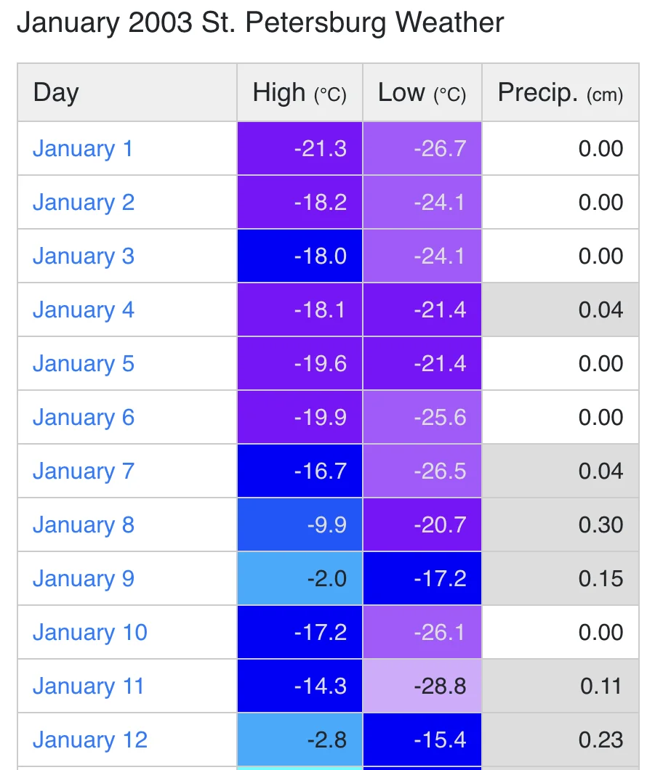The image size is (663, 770).
Task: Open the January 2 link
Action: [x=84, y=203]
